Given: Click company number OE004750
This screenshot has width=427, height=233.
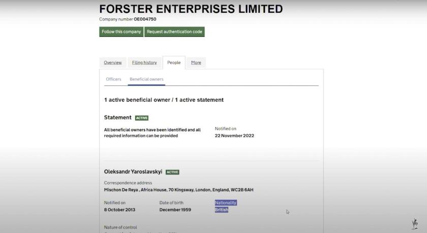Looking at the screenshot, I should (x=145, y=19).
